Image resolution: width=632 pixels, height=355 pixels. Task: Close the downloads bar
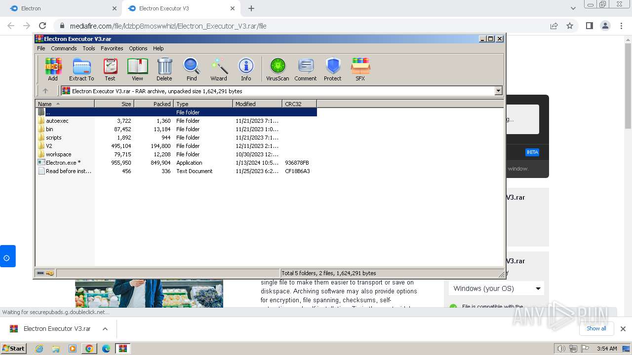623,329
